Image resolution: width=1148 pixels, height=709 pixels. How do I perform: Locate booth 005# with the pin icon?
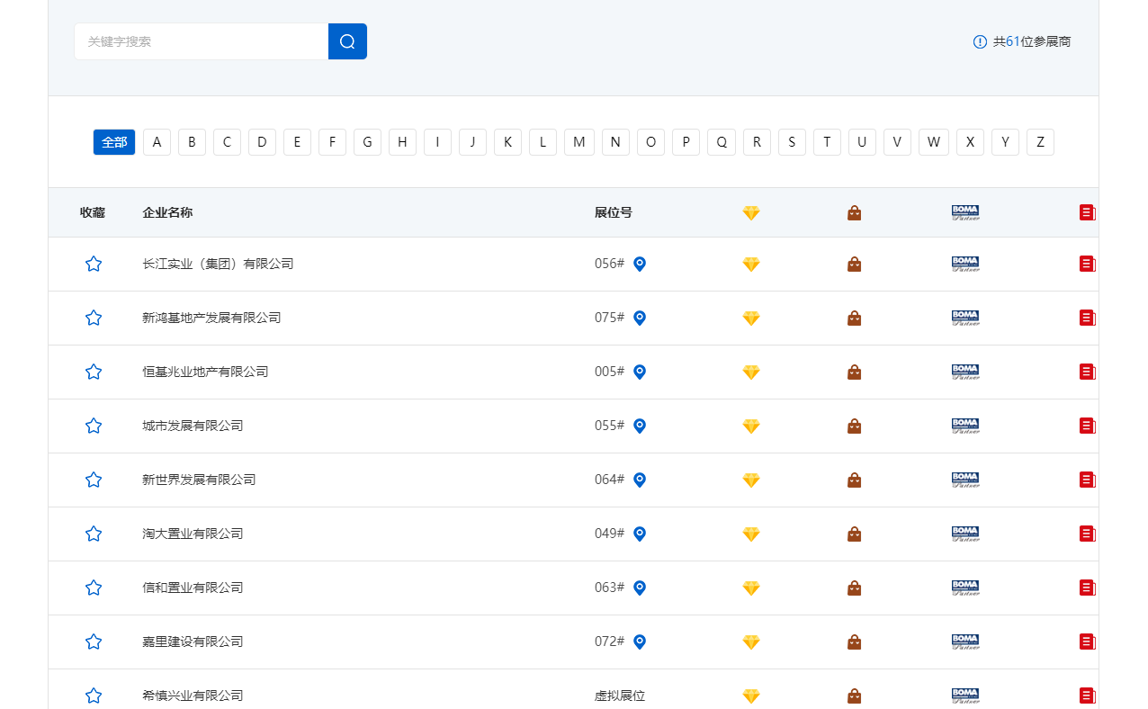click(x=640, y=372)
